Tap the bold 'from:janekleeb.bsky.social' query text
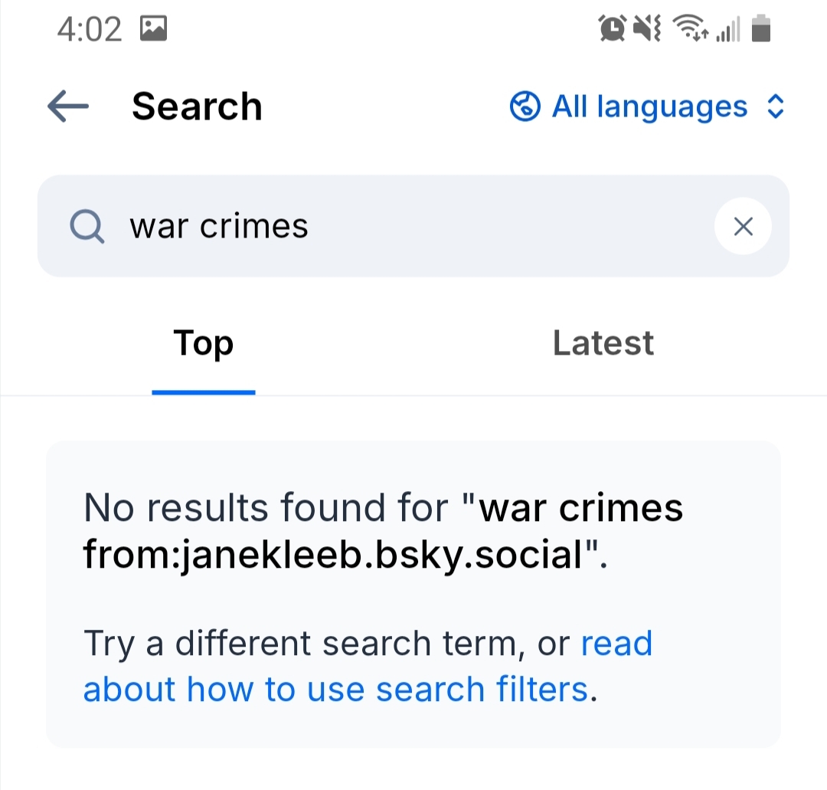The width and height of the screenshot is (827, 790). pos(333,554)
